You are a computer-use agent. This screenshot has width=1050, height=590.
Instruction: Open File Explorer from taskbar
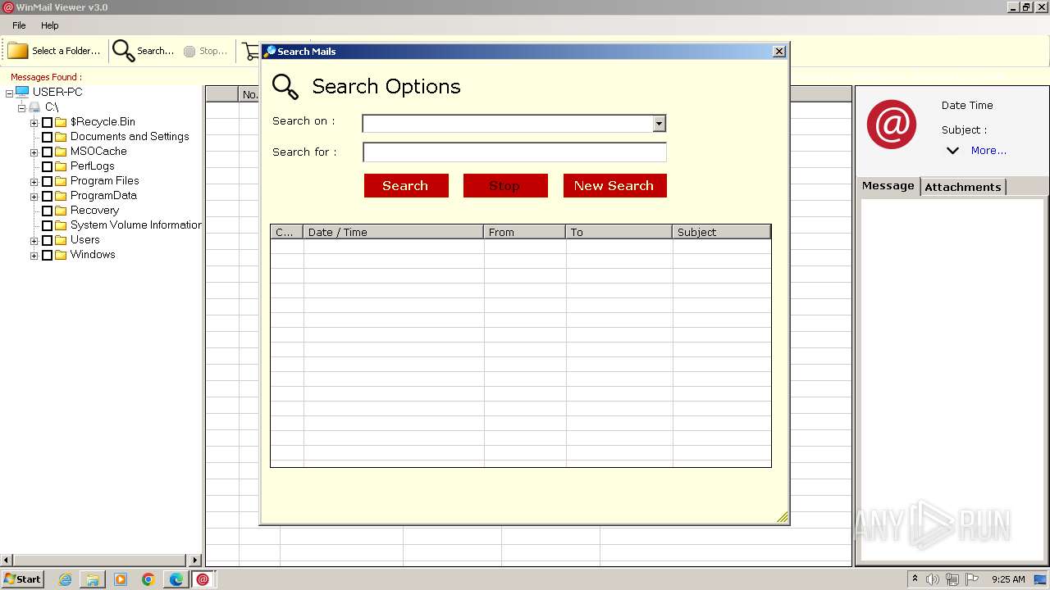tap(93, 579)
